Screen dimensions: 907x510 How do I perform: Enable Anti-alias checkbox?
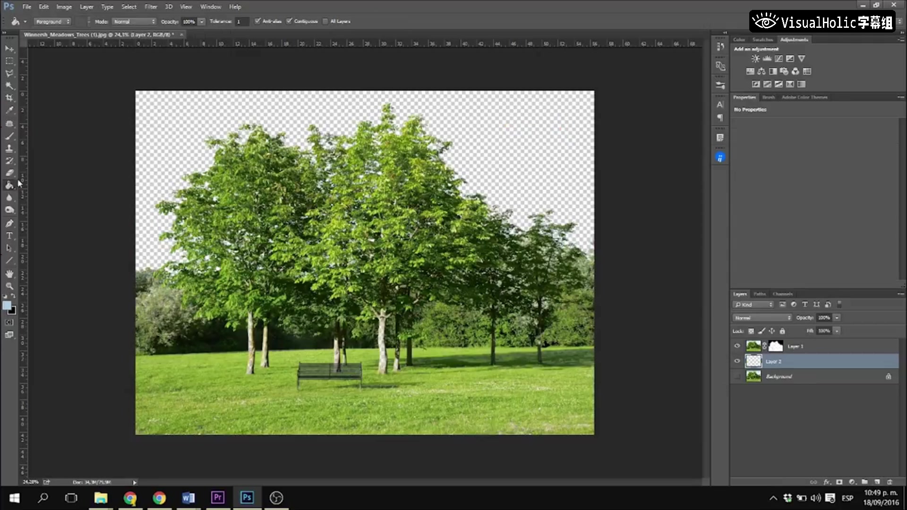coord(257,21)
